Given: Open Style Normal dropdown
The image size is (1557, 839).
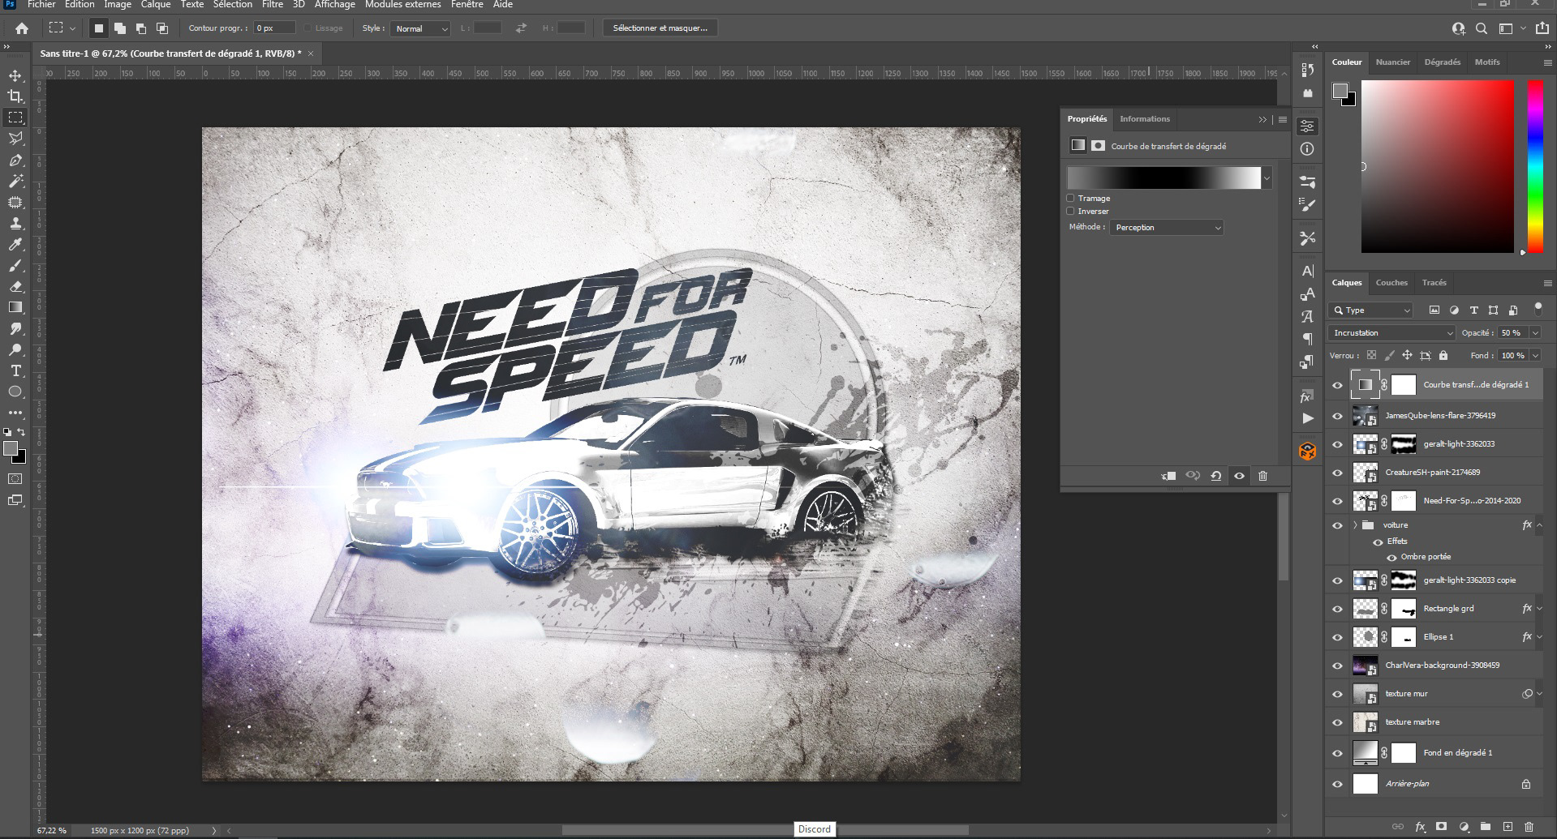Looking at the screenshot, I should [x=420, y=28].
